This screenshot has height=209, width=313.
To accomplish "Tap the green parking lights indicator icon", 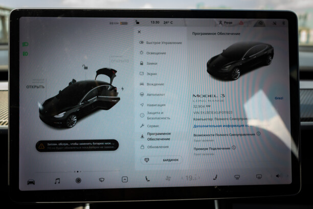I will pyautogui.click(x=26, y=54).
